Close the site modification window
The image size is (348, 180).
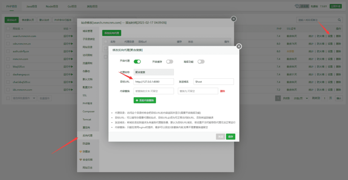tap(233, 19)
